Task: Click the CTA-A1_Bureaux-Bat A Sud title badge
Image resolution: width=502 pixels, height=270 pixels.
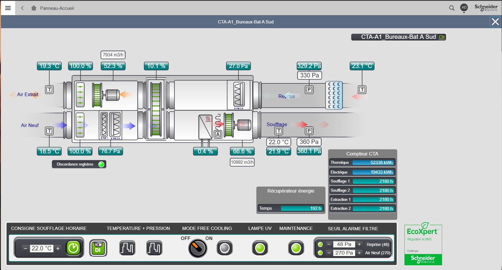Action: pyautogui.click(x=398, y=37)
